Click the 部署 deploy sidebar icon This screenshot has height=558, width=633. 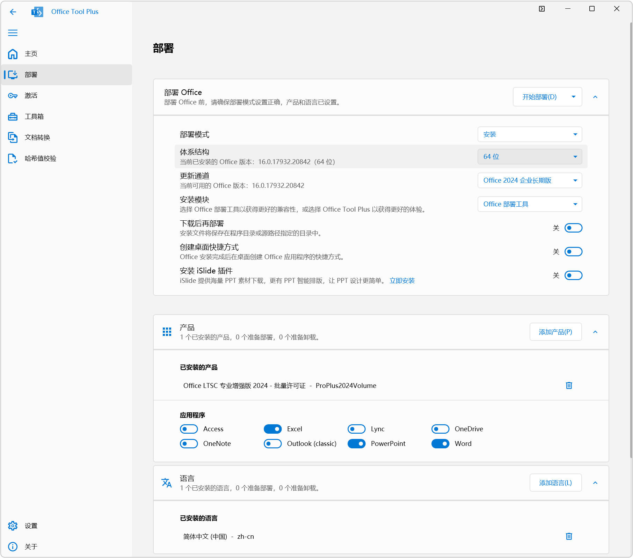pos(13,75)
